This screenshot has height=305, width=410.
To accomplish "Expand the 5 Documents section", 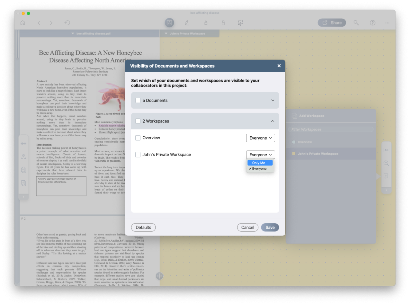I will pyautogui.click(x=273, y=100).
